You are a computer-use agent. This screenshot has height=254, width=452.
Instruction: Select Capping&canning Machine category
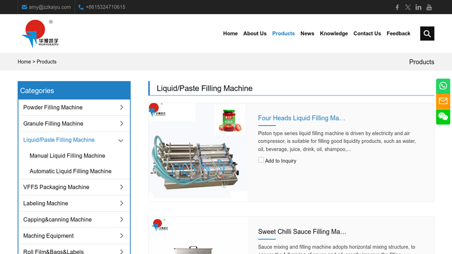pos(58,220)
